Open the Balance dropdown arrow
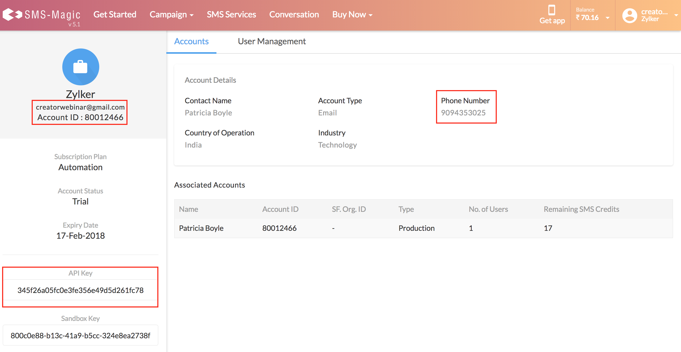Viewport: 681px width, 352px height. [608, 18]
